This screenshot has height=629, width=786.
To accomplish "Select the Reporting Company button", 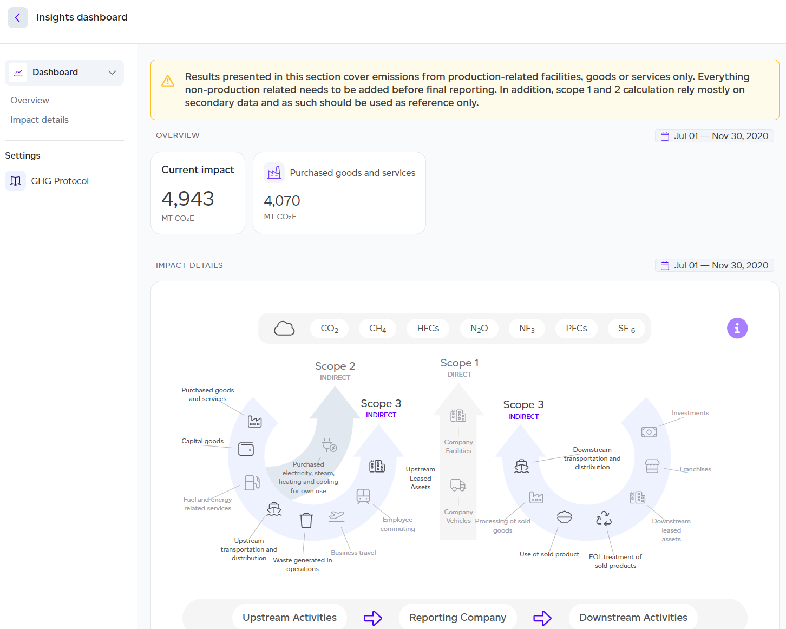I will [458, 617].
